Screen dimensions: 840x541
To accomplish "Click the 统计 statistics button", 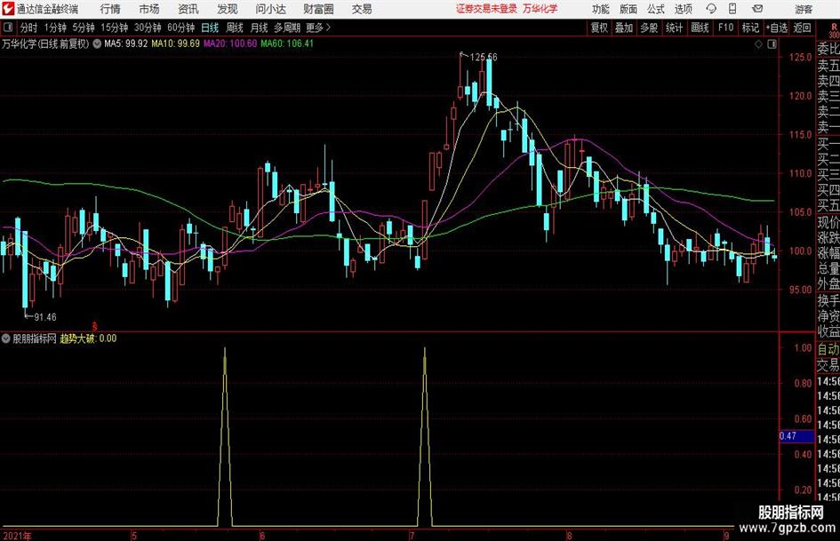I will [674, 28].
